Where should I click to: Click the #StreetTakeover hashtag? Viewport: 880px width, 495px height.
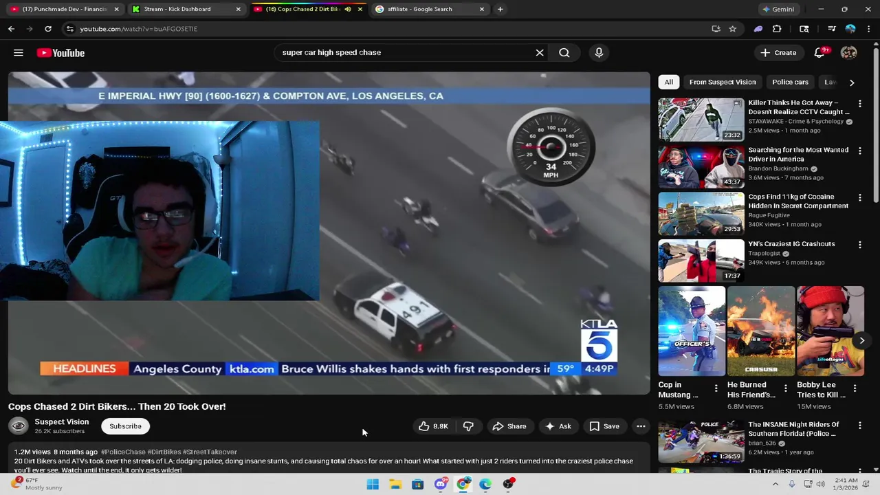[210, 452]
